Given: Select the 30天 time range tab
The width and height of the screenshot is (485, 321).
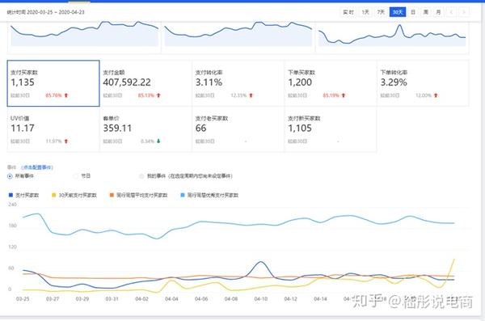Looking at the screenshot, I should (x=398, y=12).
